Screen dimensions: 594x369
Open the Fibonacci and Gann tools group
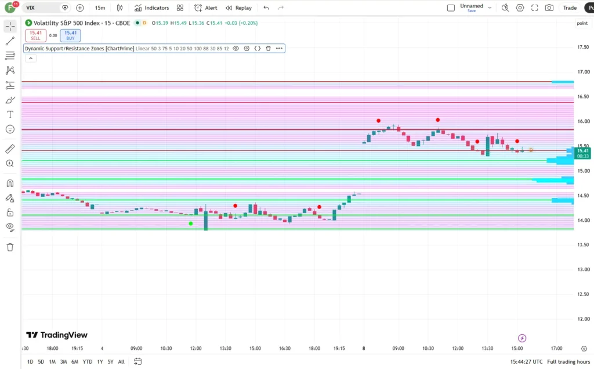tap(10, 56)
